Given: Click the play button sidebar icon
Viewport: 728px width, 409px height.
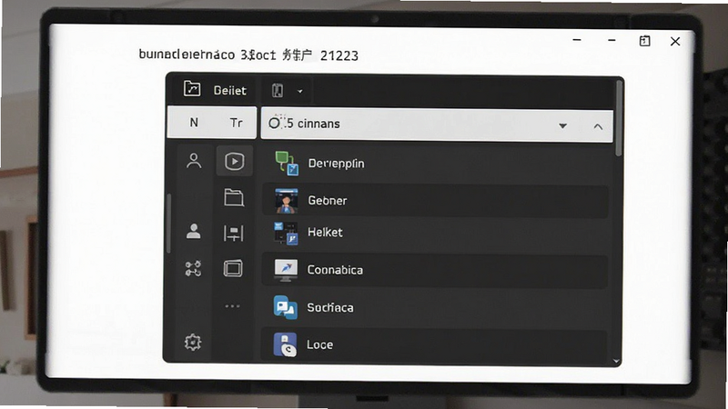Looking at the screenshot, I should click(x=235, y=162).
